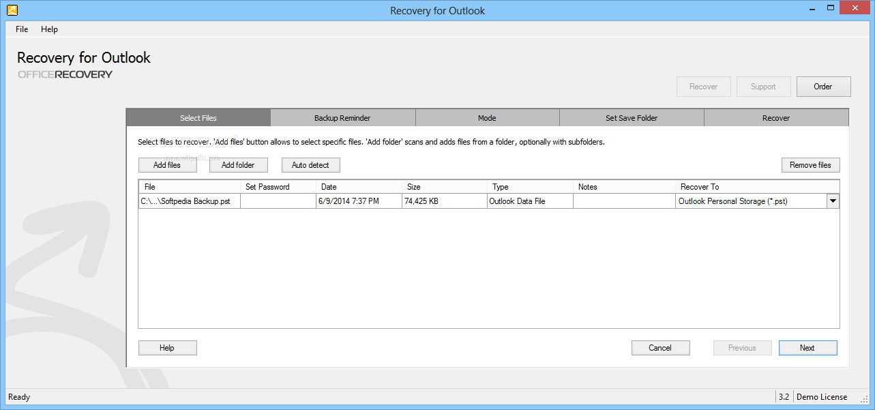The width and height of the screenshot is (875, 410).
Task: Click the OfficeRecovery logo
Action: [x=65, y=74]
